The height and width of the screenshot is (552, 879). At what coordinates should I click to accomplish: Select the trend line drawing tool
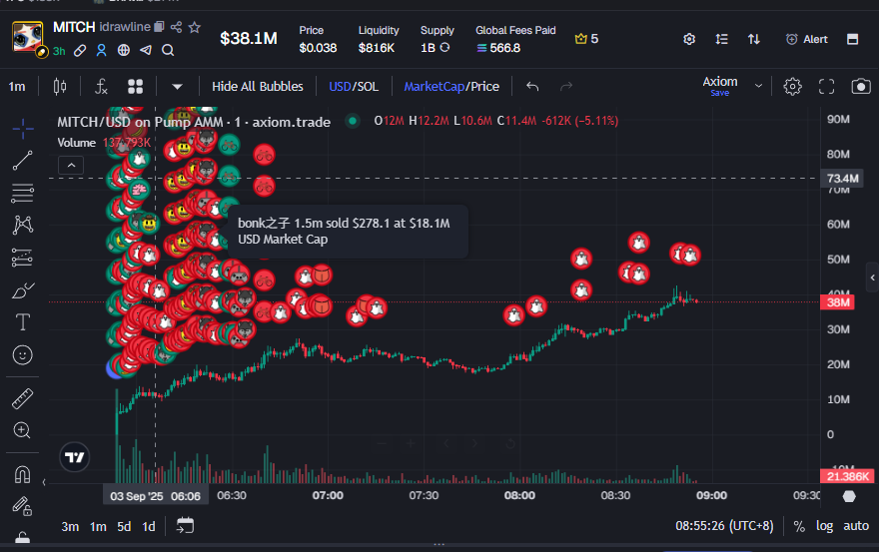[23, 161]
